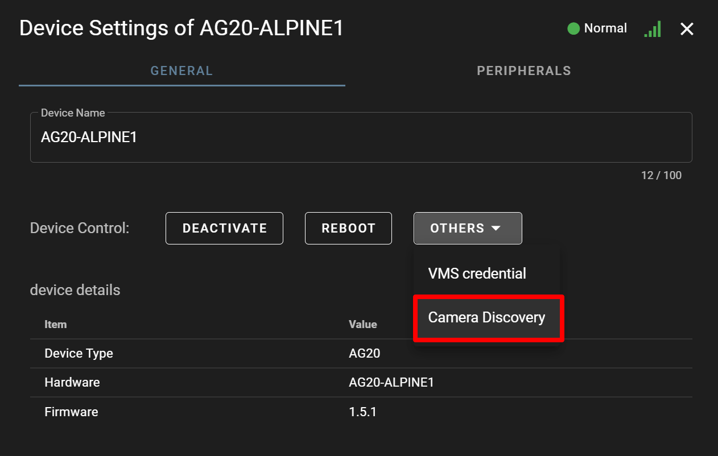
Task: Click the device details heading
Action: coord(75,290)
